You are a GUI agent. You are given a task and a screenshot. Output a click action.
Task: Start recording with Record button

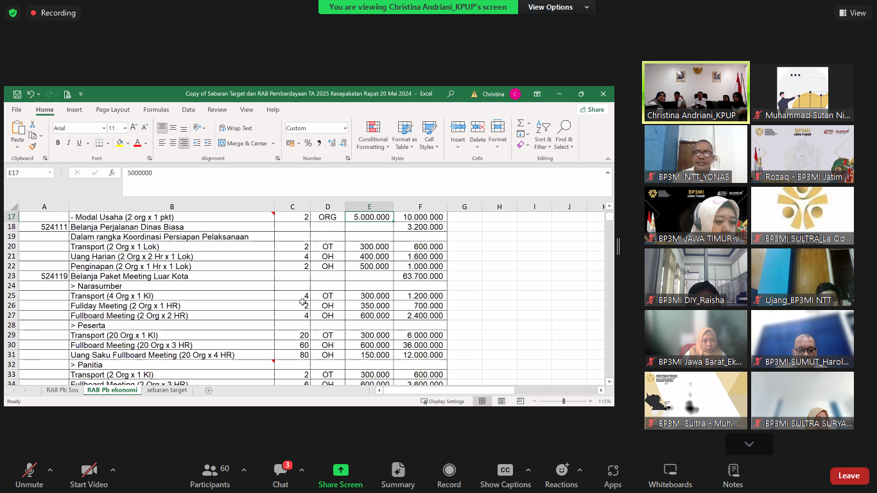click(x=449, y=475)
